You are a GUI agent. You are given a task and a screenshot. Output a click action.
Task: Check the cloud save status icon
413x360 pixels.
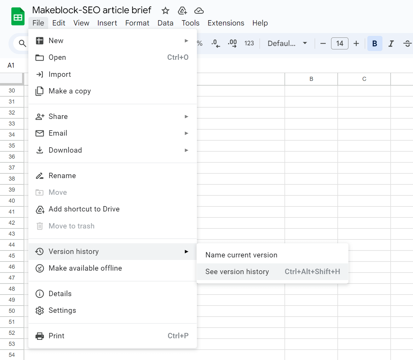coord(199,10)
